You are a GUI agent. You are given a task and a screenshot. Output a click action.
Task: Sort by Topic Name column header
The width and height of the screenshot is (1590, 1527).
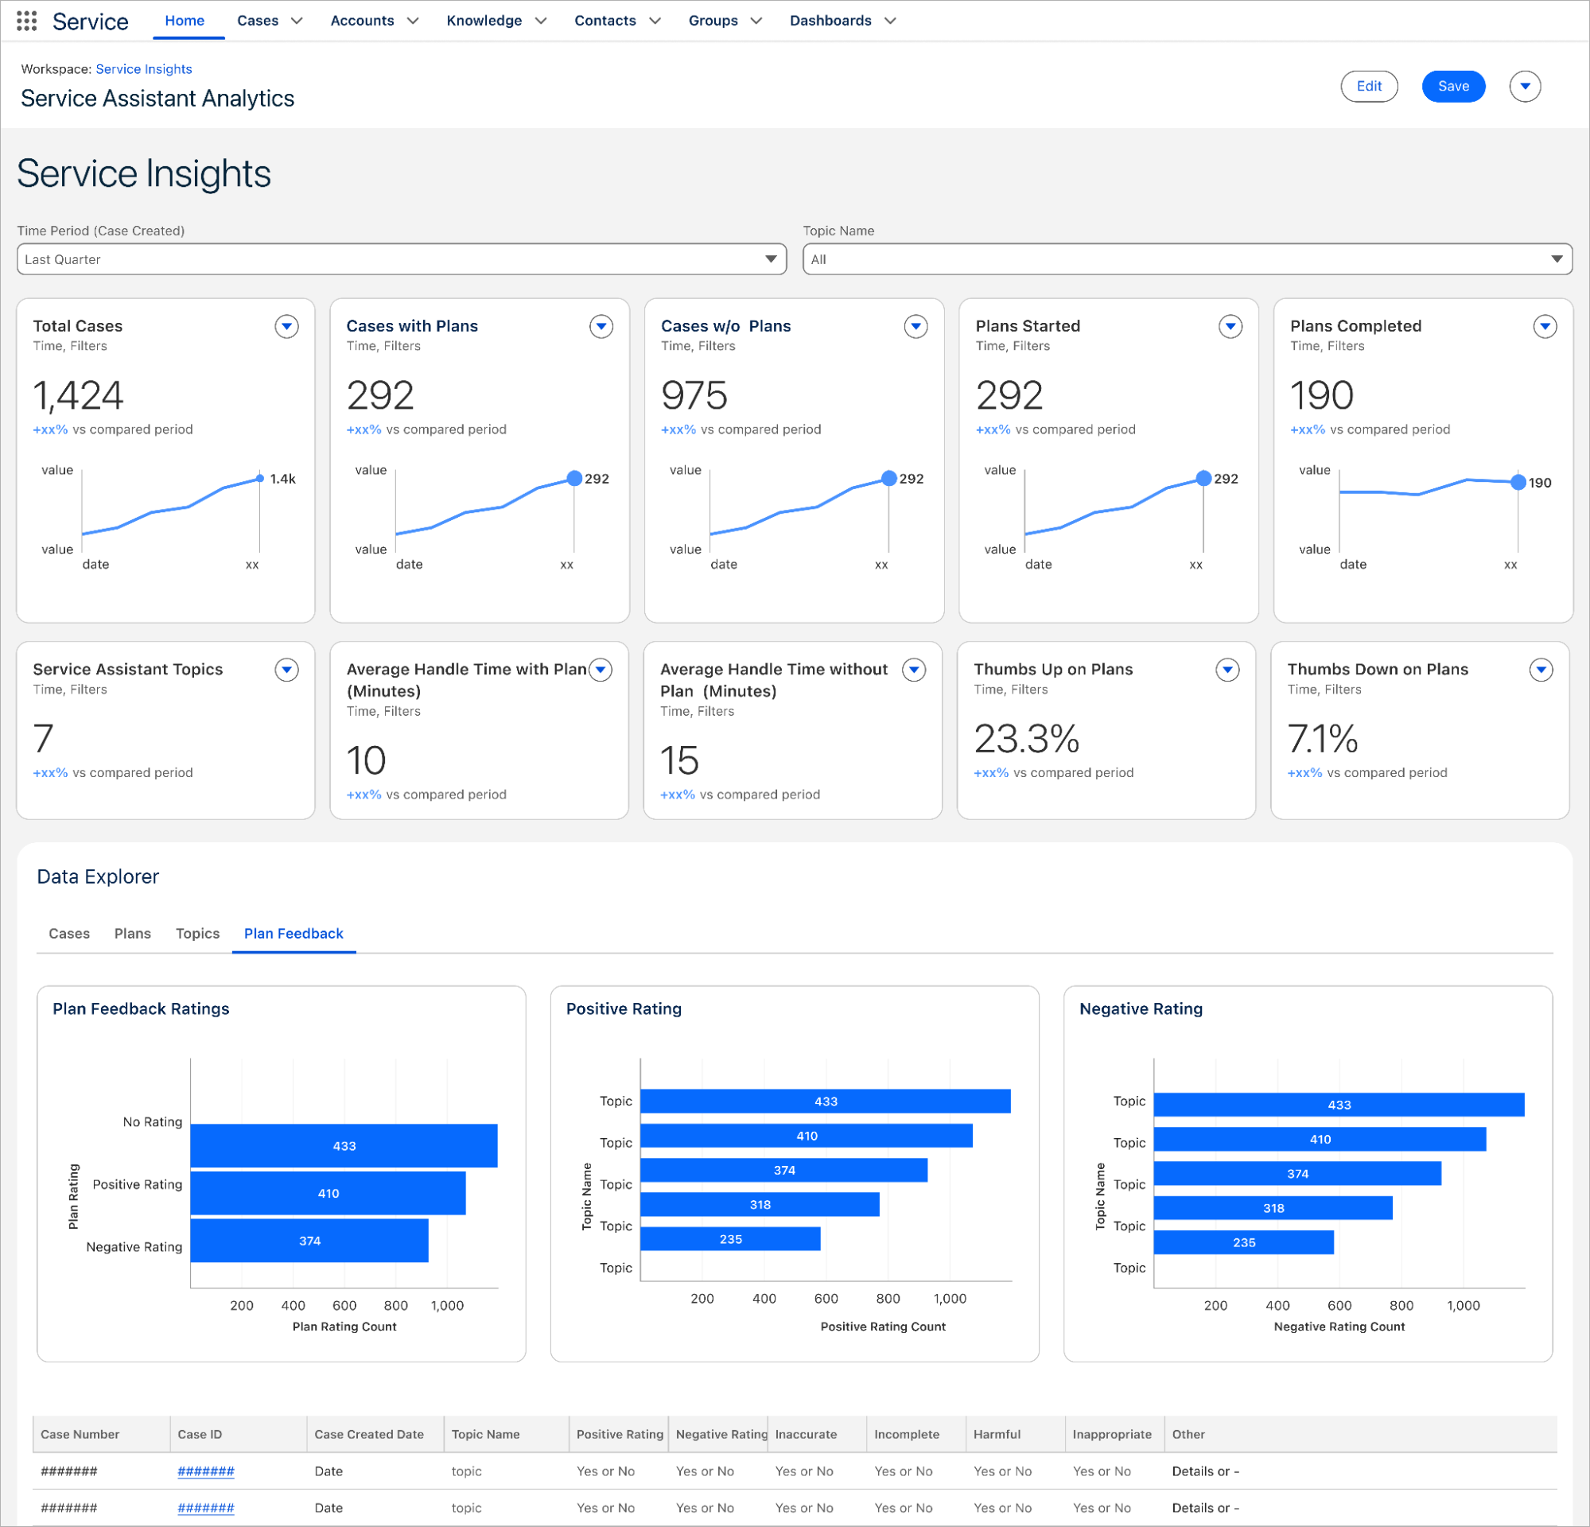point(506,1436)
